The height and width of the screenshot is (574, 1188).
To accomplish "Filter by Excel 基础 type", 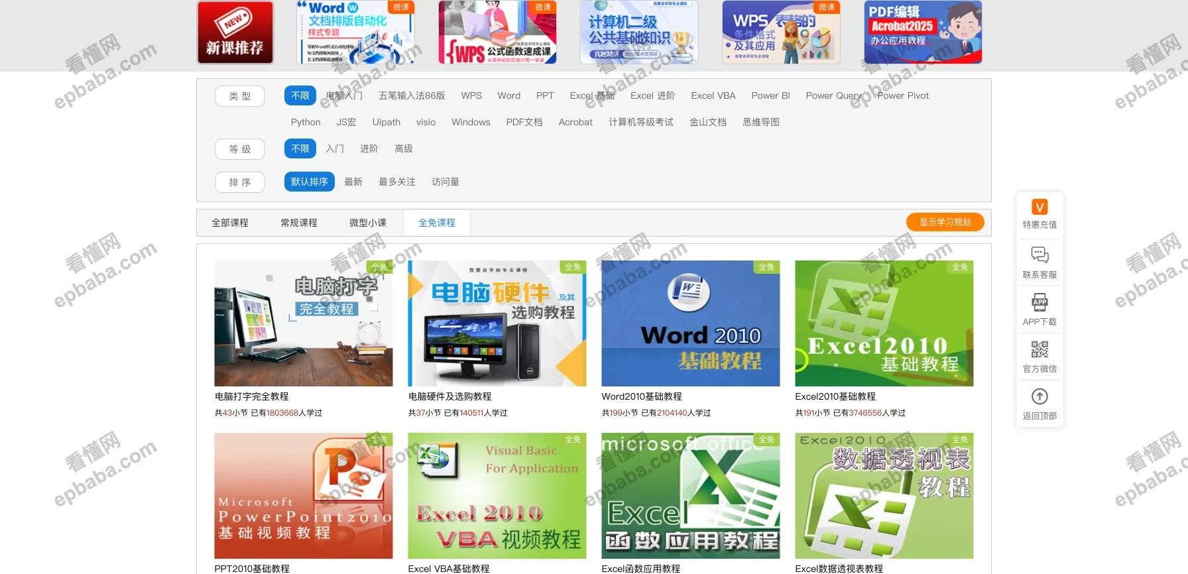I will (592, 95).
